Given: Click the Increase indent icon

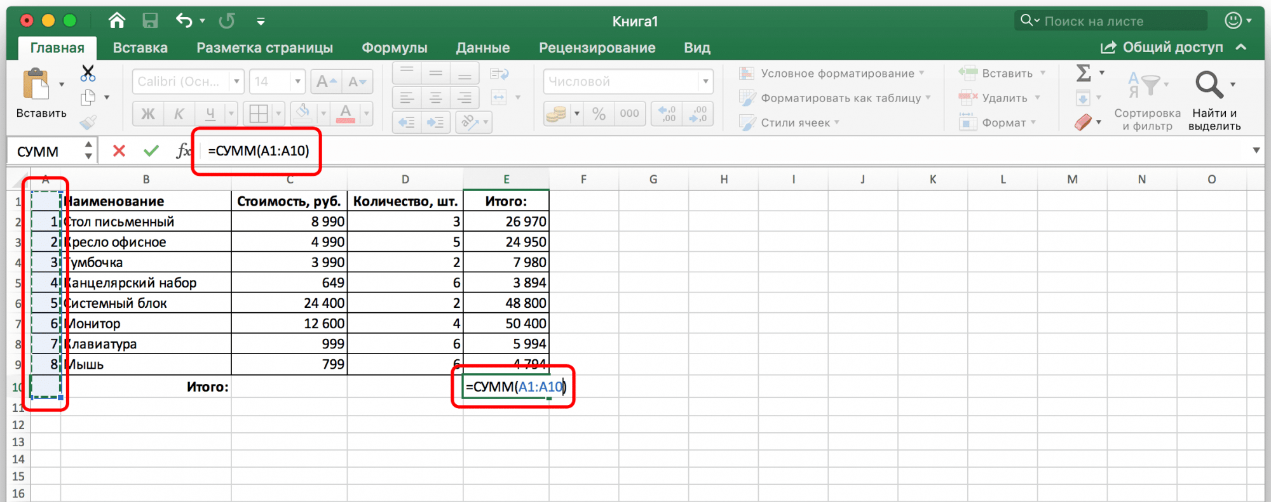Looking at the screenshot, I should [x=436, y=122].
